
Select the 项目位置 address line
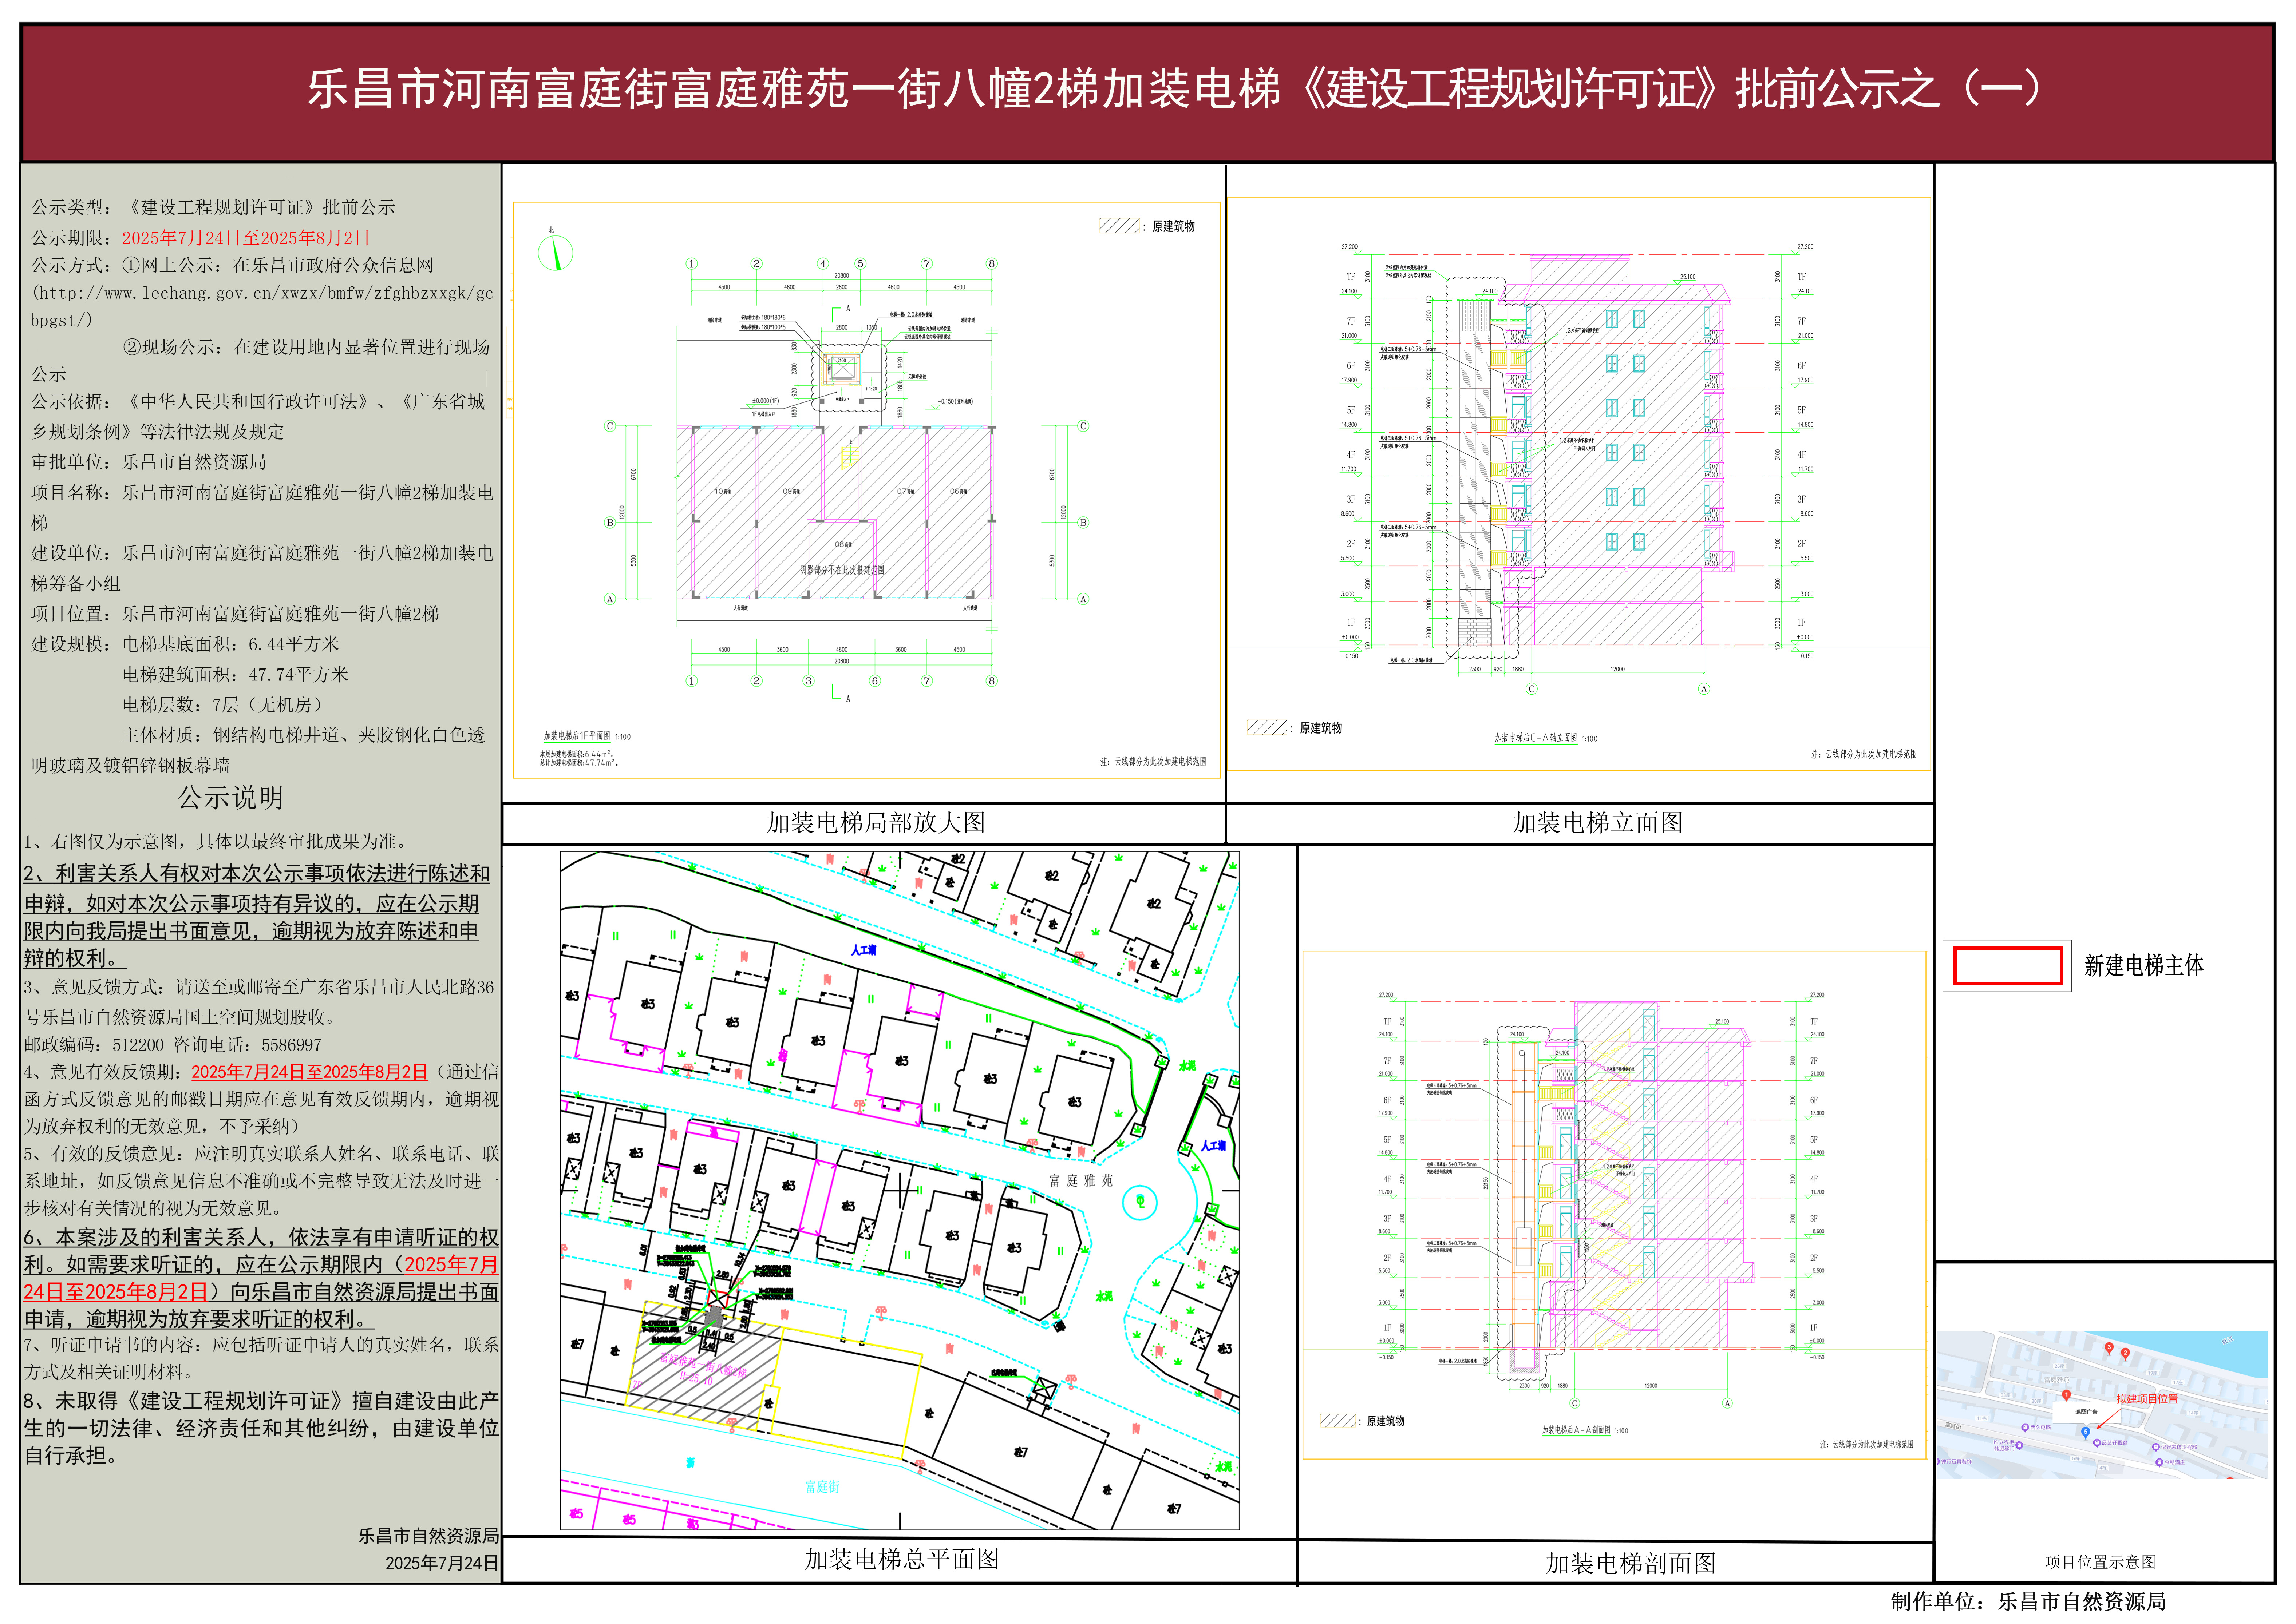point(235,614)
